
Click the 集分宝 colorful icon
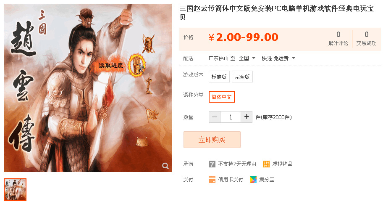tap(253, 180)
